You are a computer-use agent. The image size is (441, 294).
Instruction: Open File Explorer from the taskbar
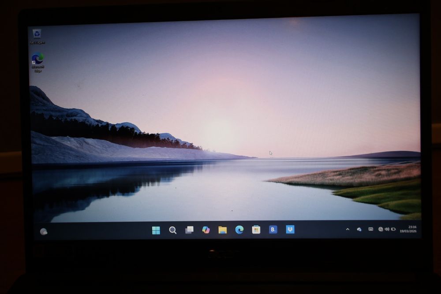coord(222,230)
